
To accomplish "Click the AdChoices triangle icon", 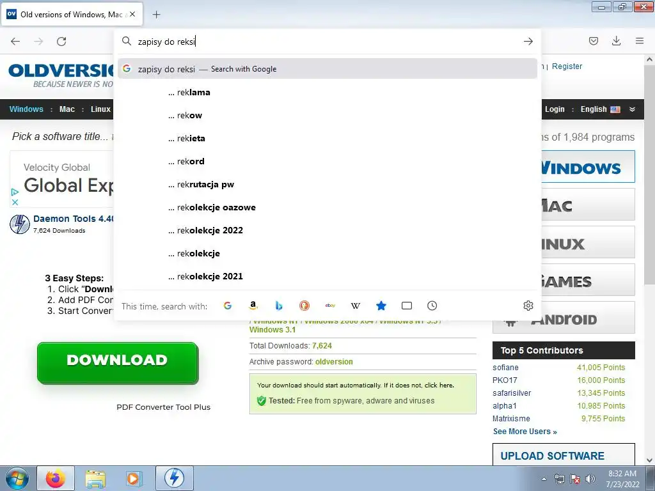I will 15,192.
